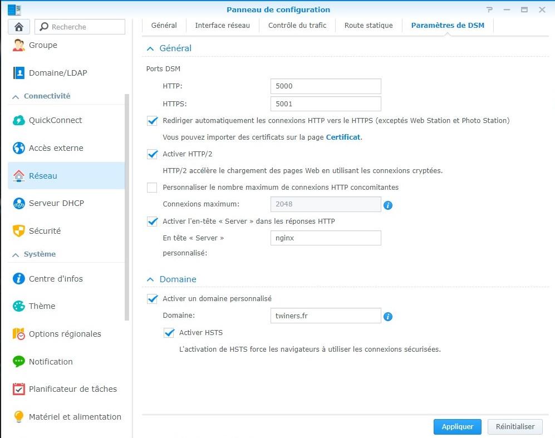Click info icon beside Domaine field
The image size is (555, 438).
[388, 317]
